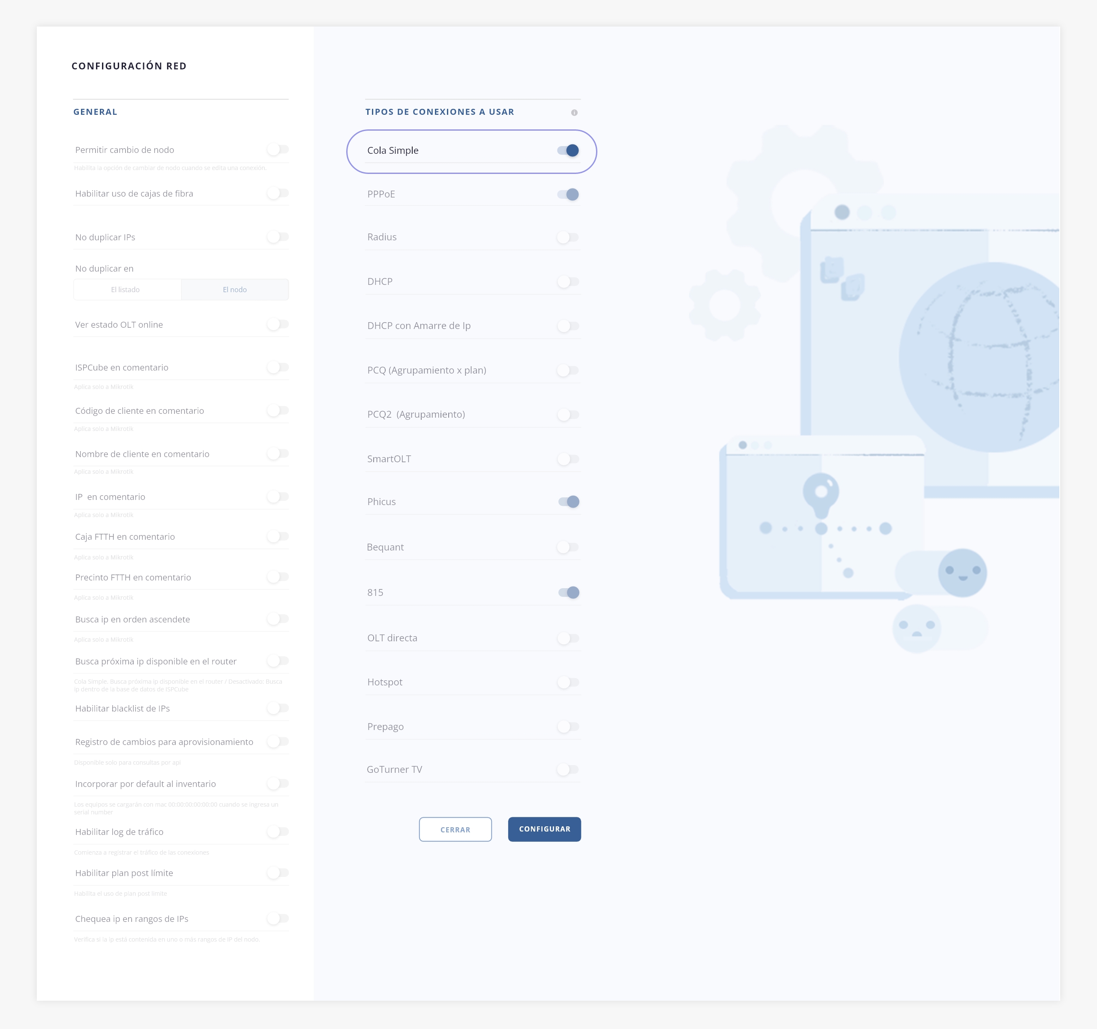The width and height of the screenshot is (1097, 1029).
Task: Enable Ver estado OLT online
Action: point(278,324)
